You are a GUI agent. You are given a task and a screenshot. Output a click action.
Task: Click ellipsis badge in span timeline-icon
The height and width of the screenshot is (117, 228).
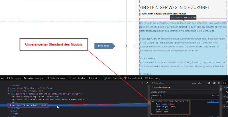click(44, 88)
